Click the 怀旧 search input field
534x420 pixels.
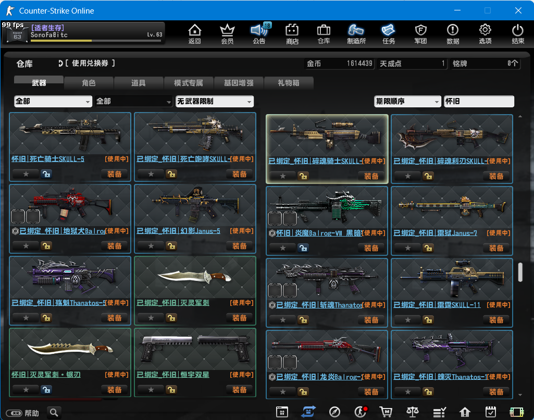pyautogui.click(x=478, y=102)
